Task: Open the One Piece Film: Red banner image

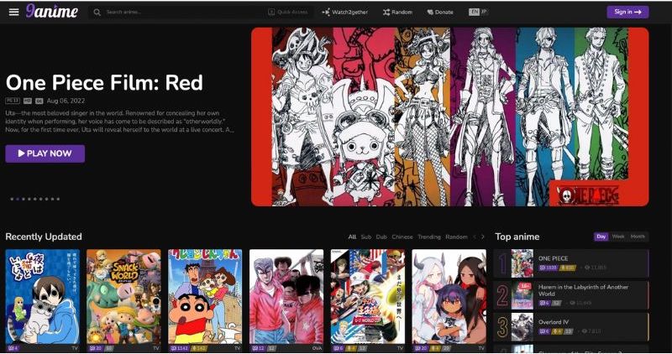Action: [x=449, y=117]
